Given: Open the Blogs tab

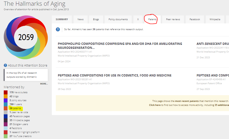Looking at the screenshot, I should (96, 19).
